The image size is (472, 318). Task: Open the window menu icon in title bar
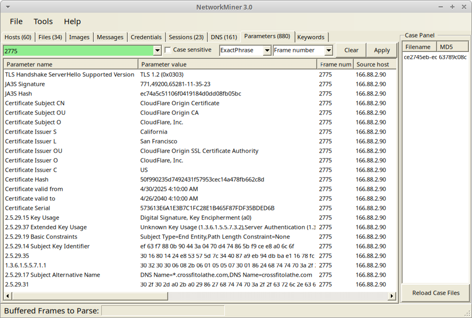(x=8, y=7)
